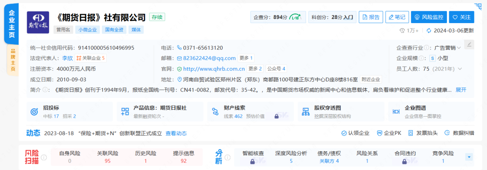Click the 财产线索 icon

click(215, 112)
